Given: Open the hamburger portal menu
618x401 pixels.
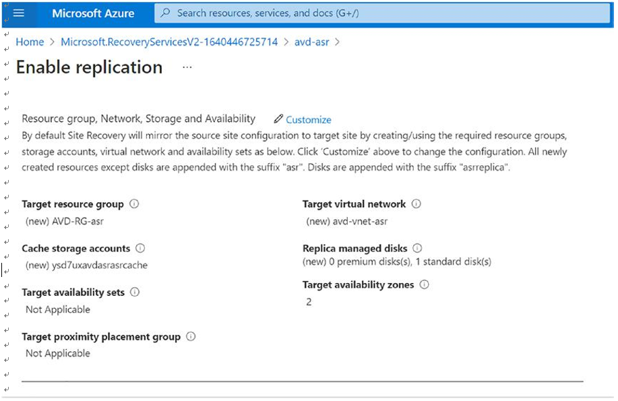Looking at the screenshot, I should [x=18, y=13].
